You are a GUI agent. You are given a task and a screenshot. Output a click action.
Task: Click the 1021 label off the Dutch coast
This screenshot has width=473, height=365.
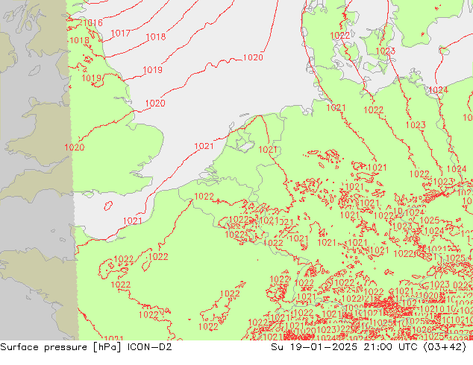pyautogui.click(x=204, y=146)
